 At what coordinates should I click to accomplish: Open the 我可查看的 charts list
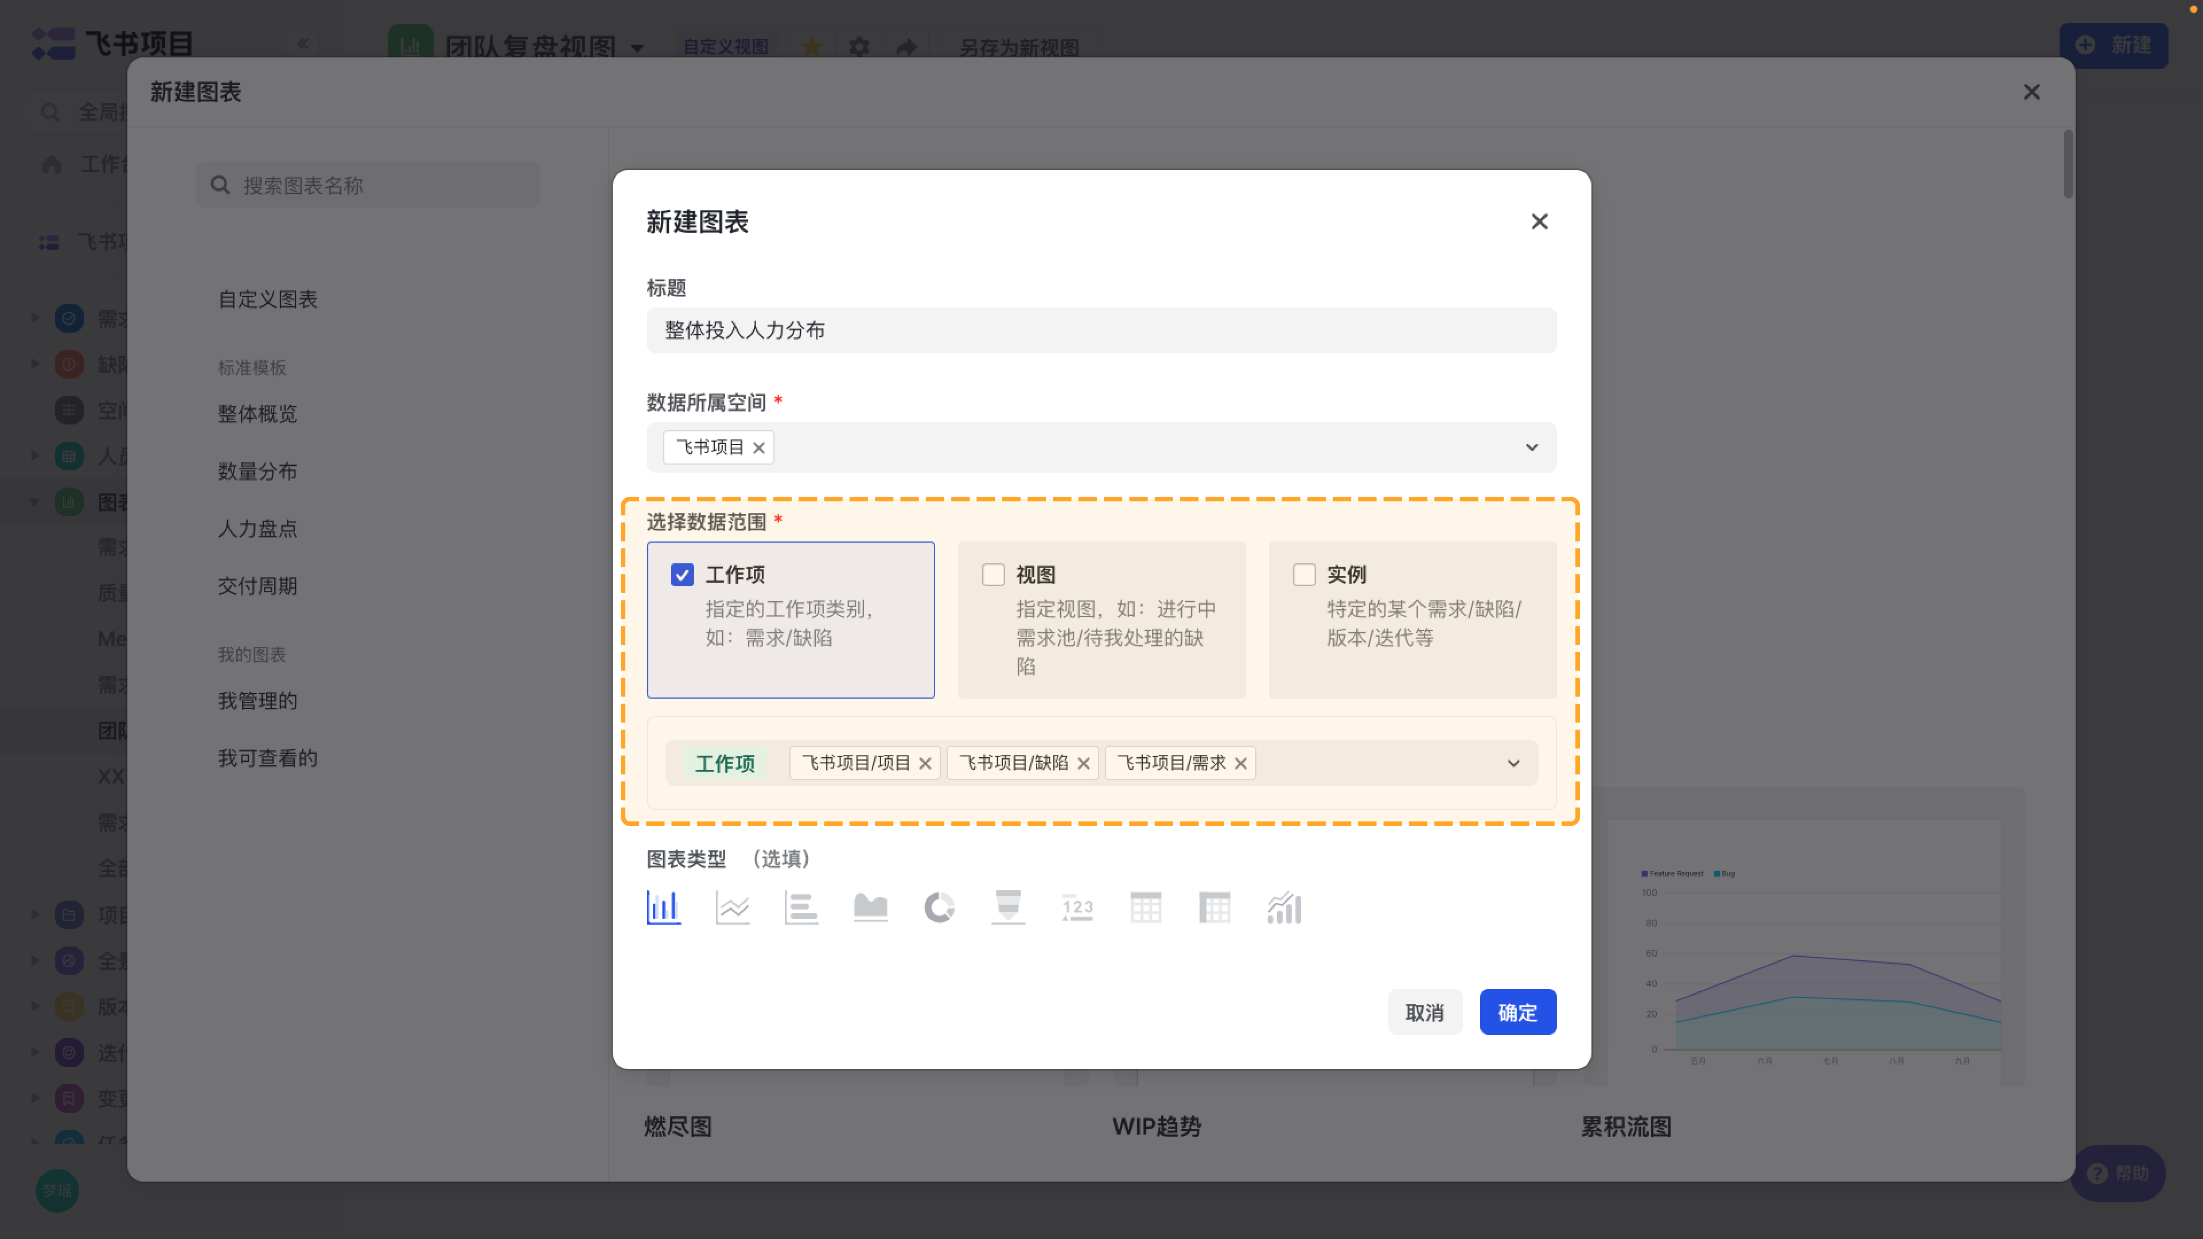click(x=268, y=758)
